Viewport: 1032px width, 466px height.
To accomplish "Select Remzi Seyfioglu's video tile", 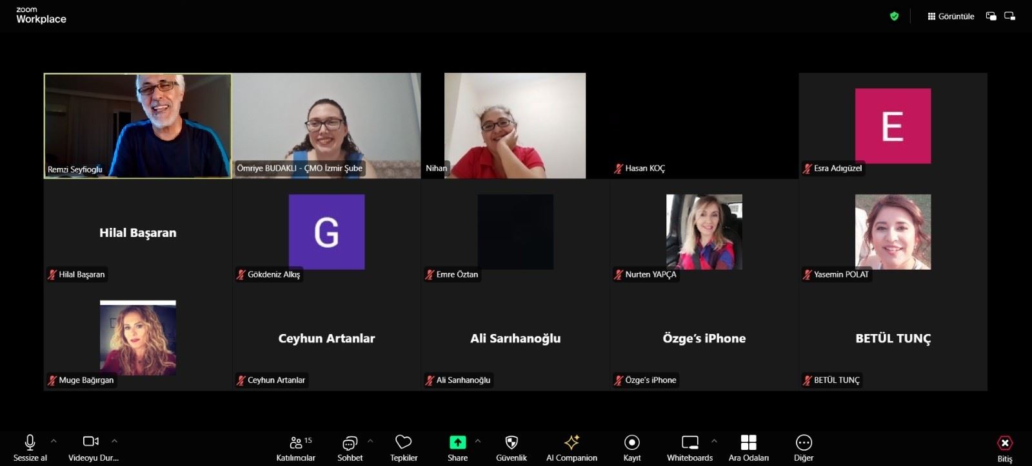I will (x=137, y=126).
